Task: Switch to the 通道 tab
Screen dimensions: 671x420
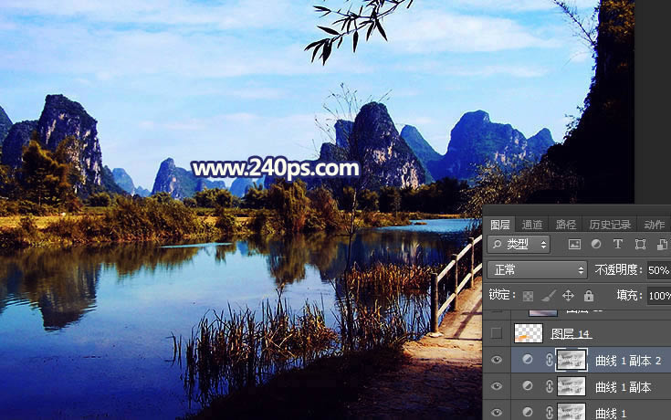Action: coord(531,225)
